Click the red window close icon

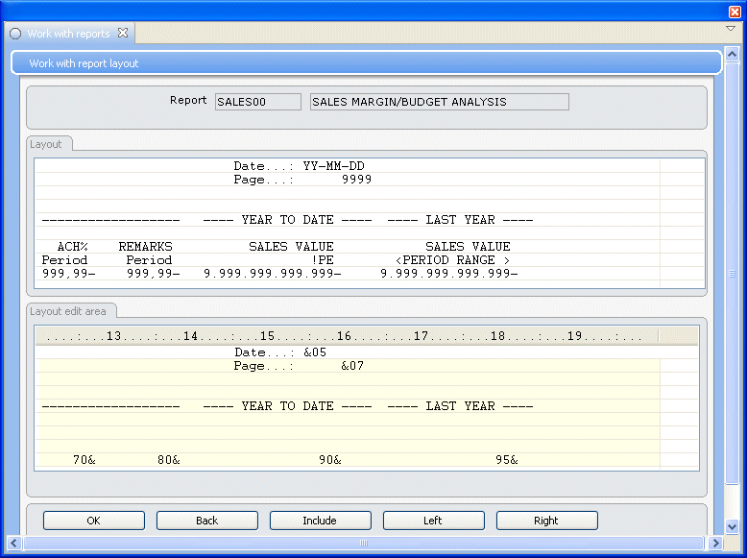tap(735, 11)
